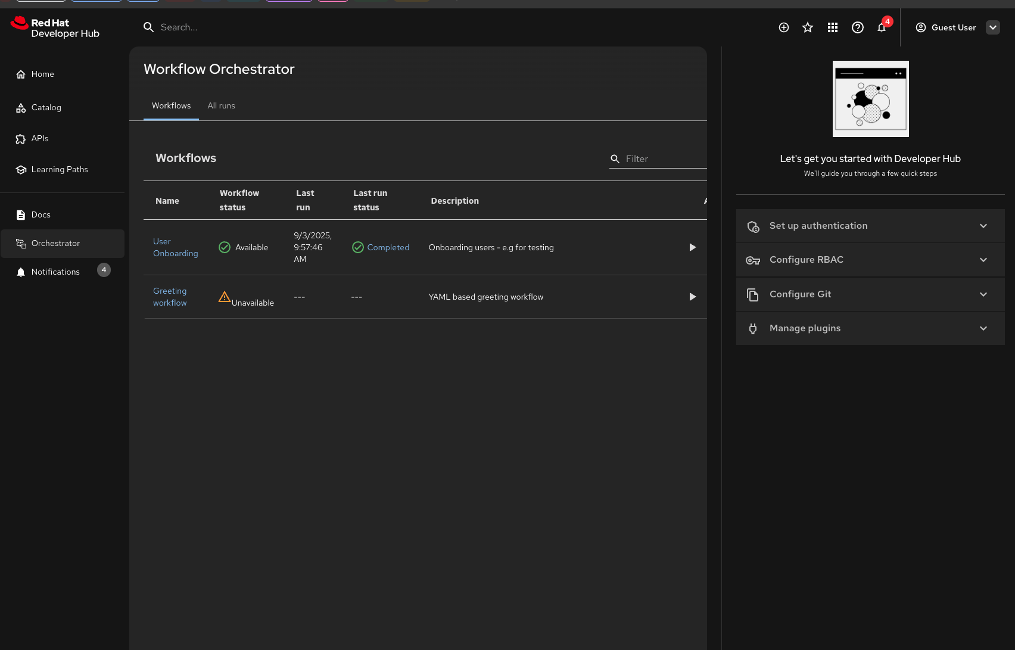Expand the Configure Git section

[x=870, y=294]
